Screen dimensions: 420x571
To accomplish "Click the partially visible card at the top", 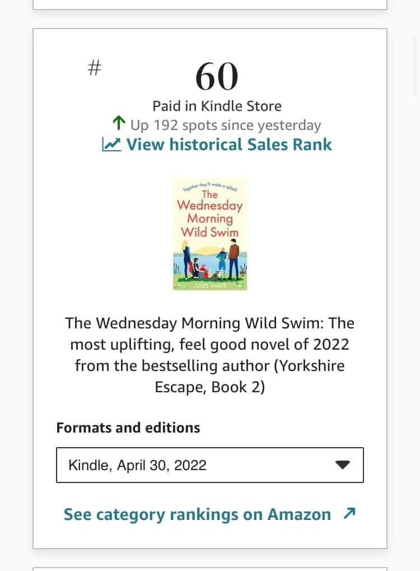I will point(210,4).
